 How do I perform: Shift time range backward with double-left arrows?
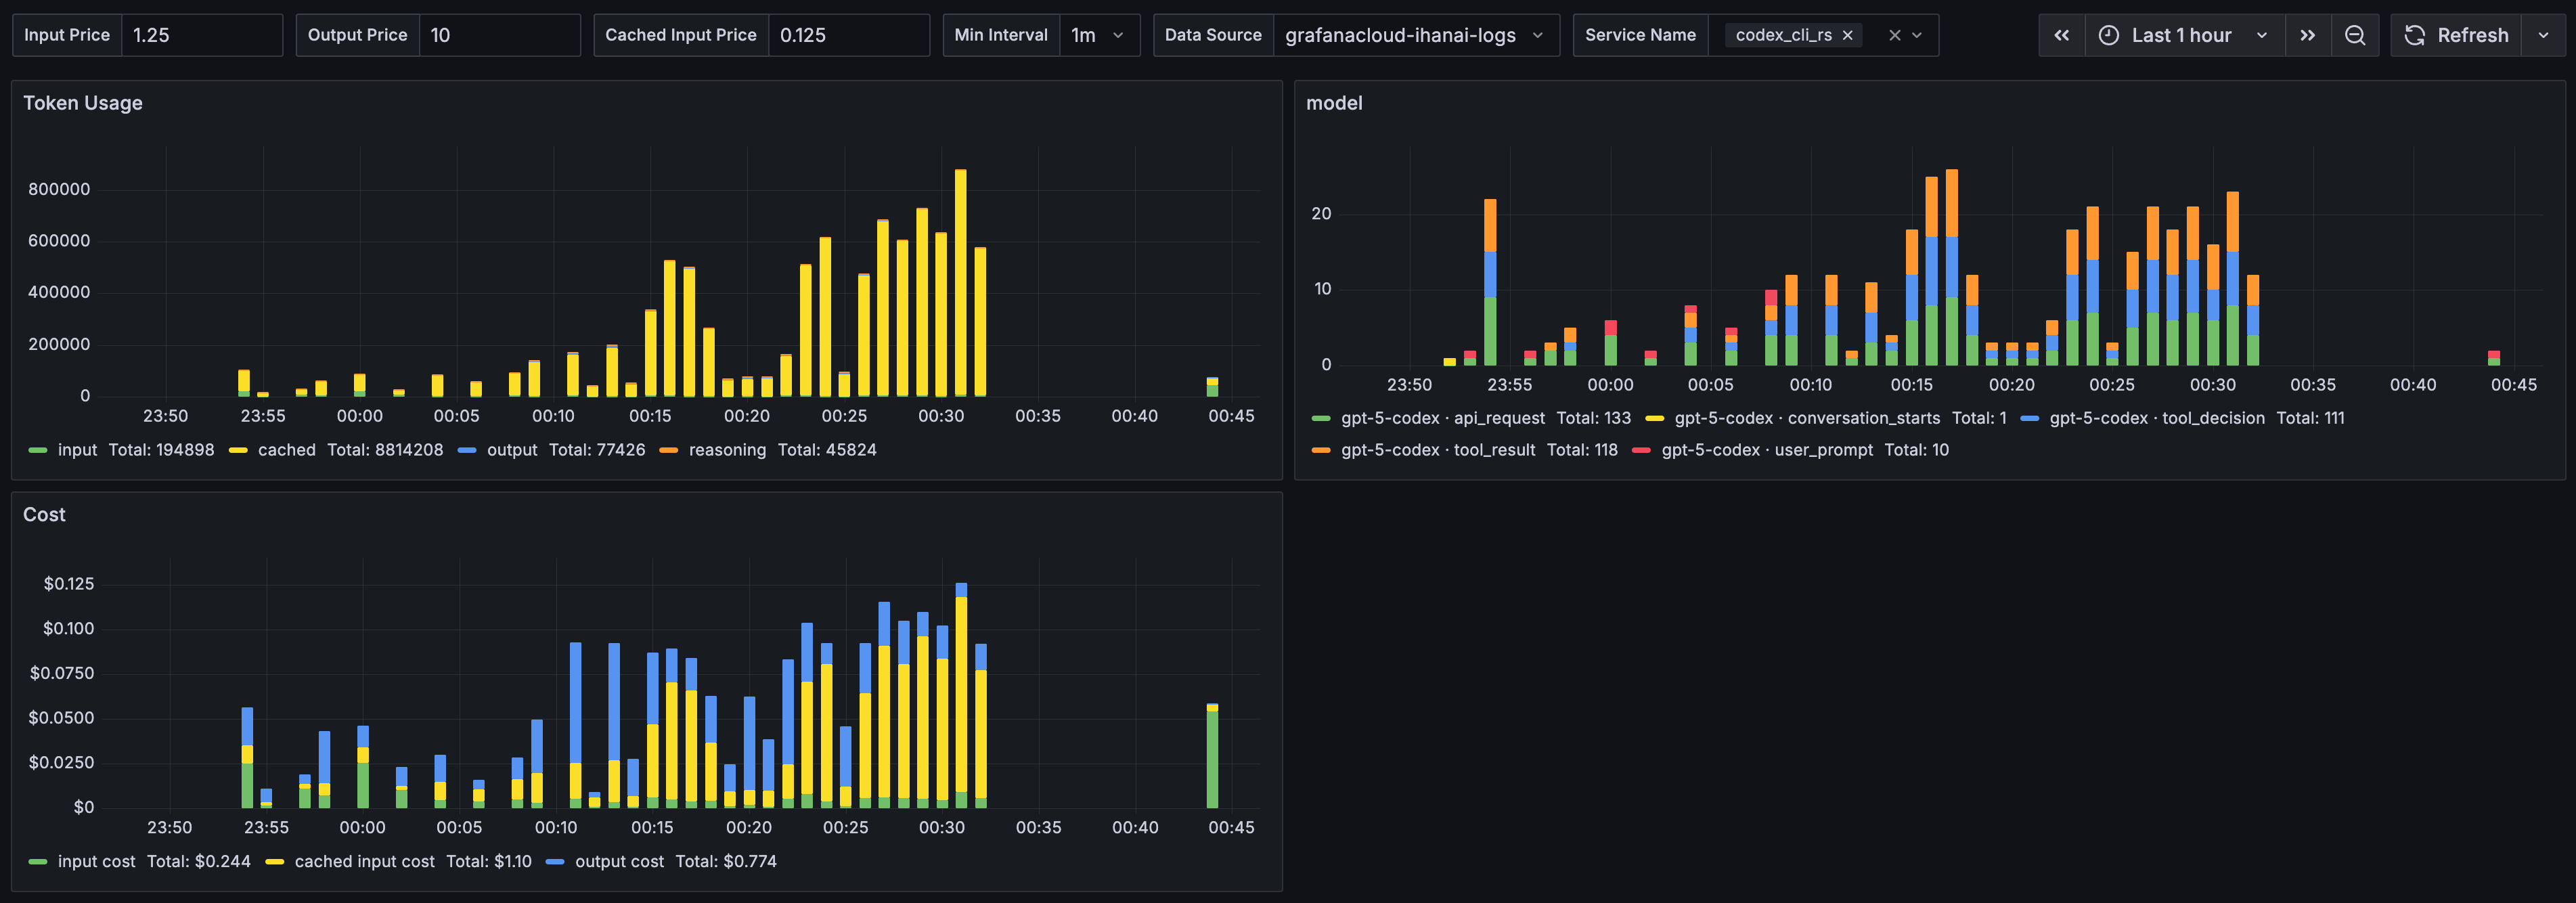pos(2061,35)
